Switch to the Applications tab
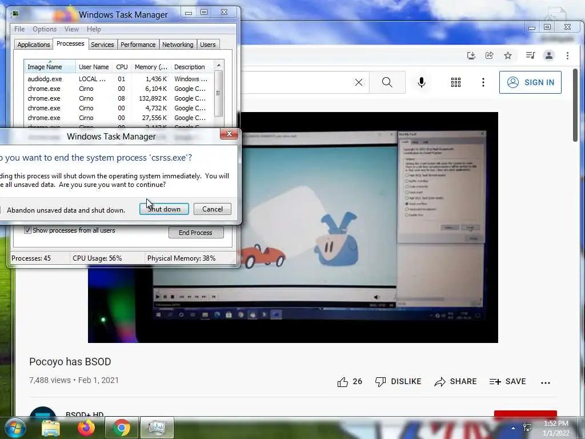The width and height of the screenshot is (585, 439). pyautogui.click(x=34, y=45)
